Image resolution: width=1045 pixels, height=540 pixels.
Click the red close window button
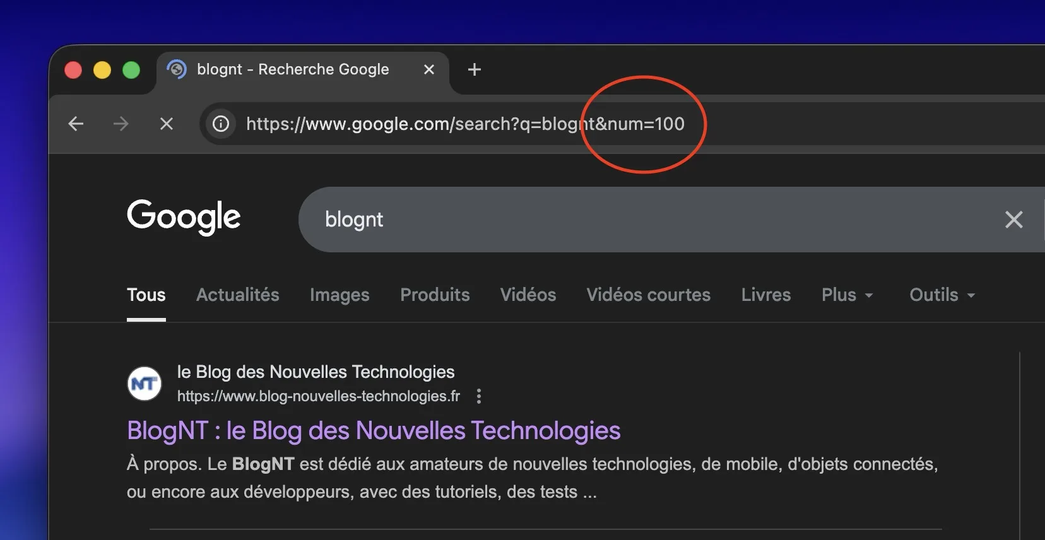pos(73,69)
